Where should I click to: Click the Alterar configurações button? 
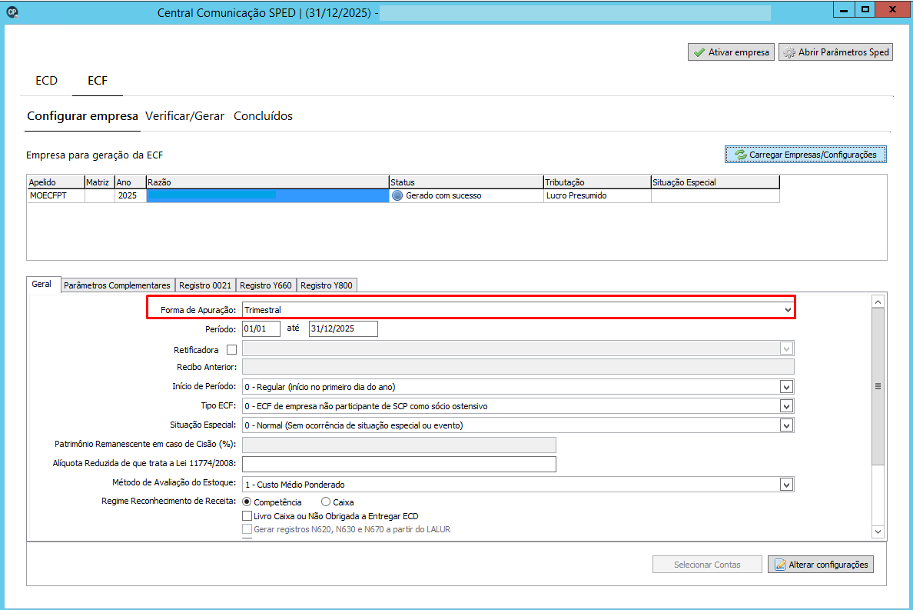tap(821, 565)
